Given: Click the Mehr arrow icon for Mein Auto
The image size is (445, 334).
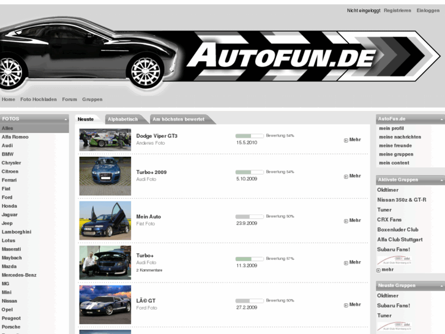Looking at the screenshot, I should click(346, 221).
